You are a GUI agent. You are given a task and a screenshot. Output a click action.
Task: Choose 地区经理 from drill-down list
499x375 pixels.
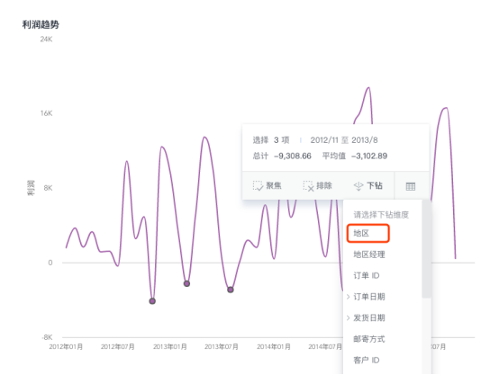point(369,254)
